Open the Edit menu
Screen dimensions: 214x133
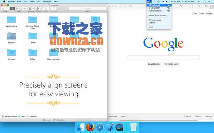pyautogui.click(x=25, y=2)
